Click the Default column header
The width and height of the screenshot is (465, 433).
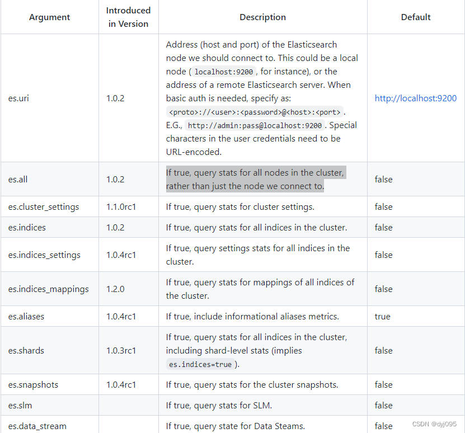point(416,17)
